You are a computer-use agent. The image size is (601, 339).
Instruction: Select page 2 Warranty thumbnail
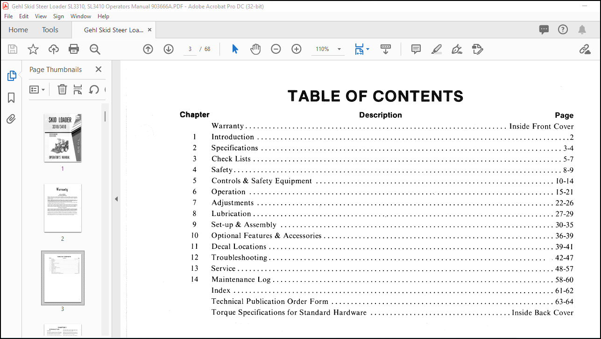coord(63,208)
